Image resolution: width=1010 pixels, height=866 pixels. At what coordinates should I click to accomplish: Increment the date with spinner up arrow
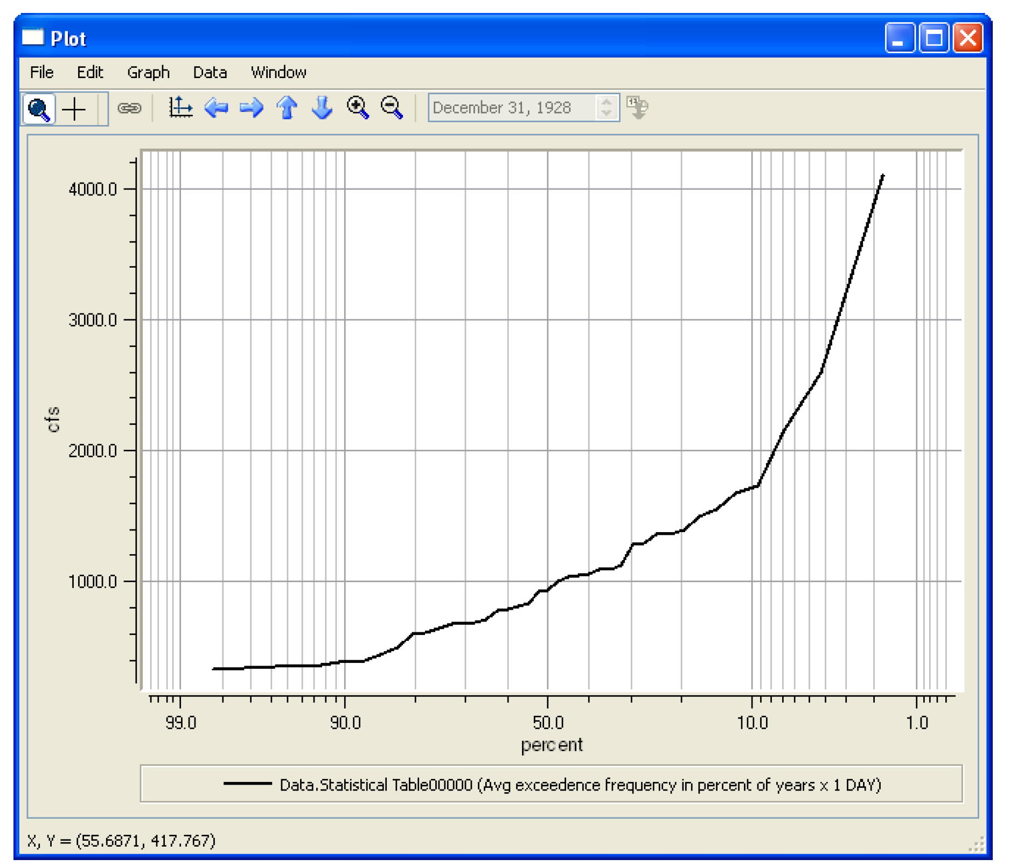[x=607, y=102]
